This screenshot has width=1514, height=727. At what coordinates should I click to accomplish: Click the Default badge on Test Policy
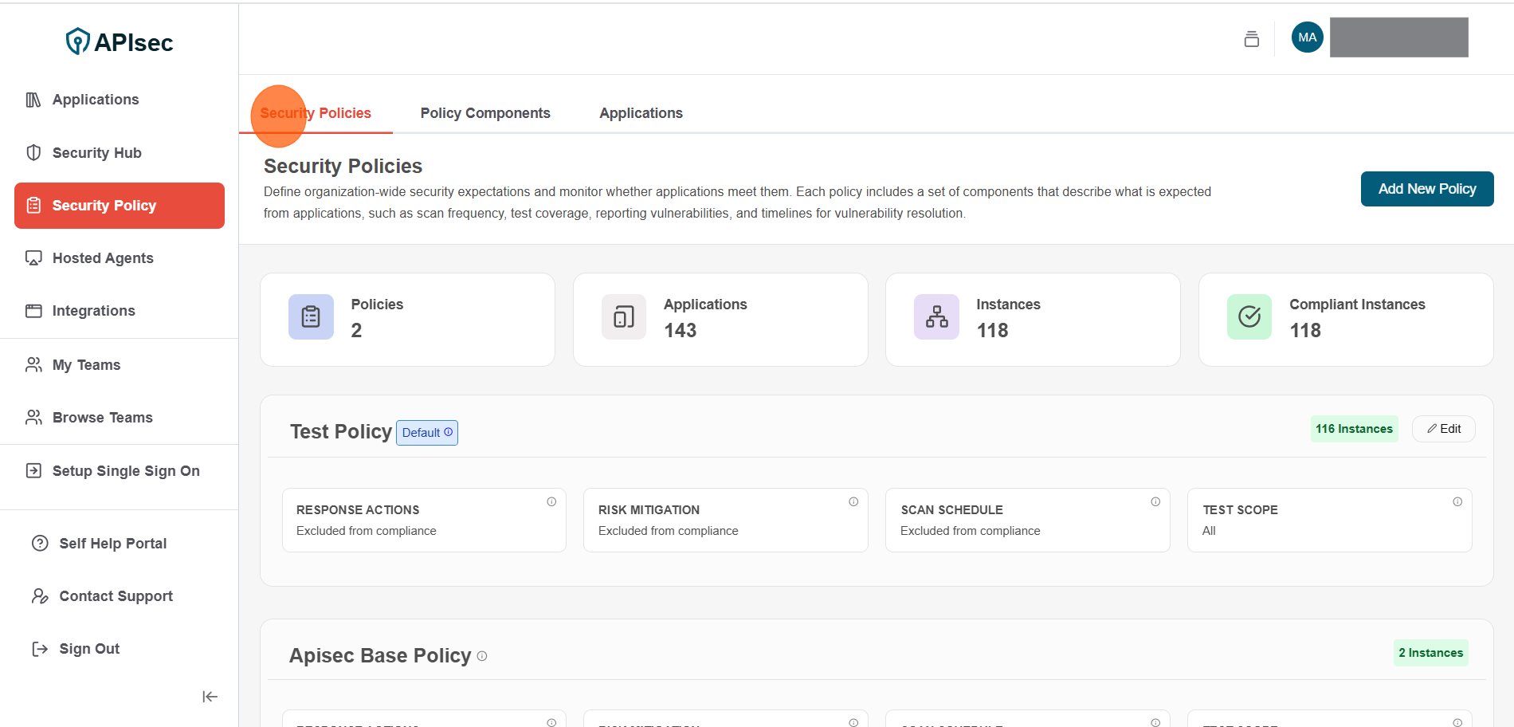click(427, 433)
